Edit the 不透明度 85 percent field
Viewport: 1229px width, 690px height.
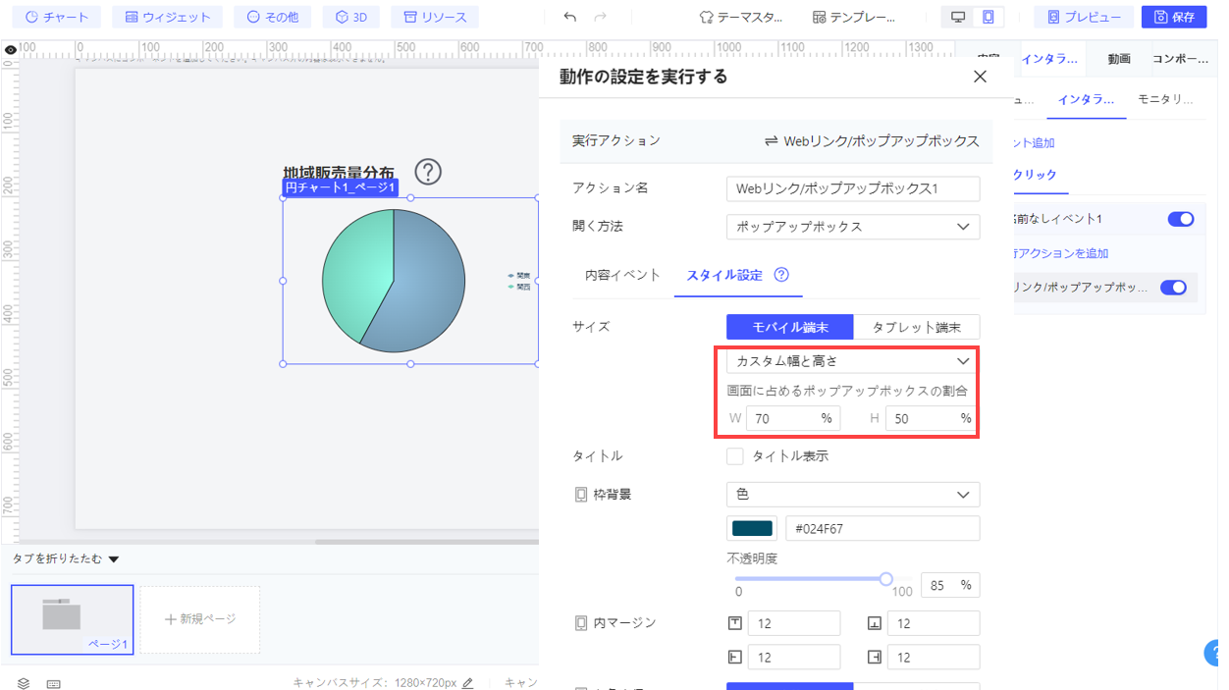950,586
